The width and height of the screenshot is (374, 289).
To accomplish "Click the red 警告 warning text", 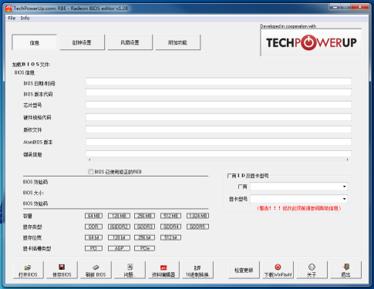I will pyautogui.click(x=299, y=208).
